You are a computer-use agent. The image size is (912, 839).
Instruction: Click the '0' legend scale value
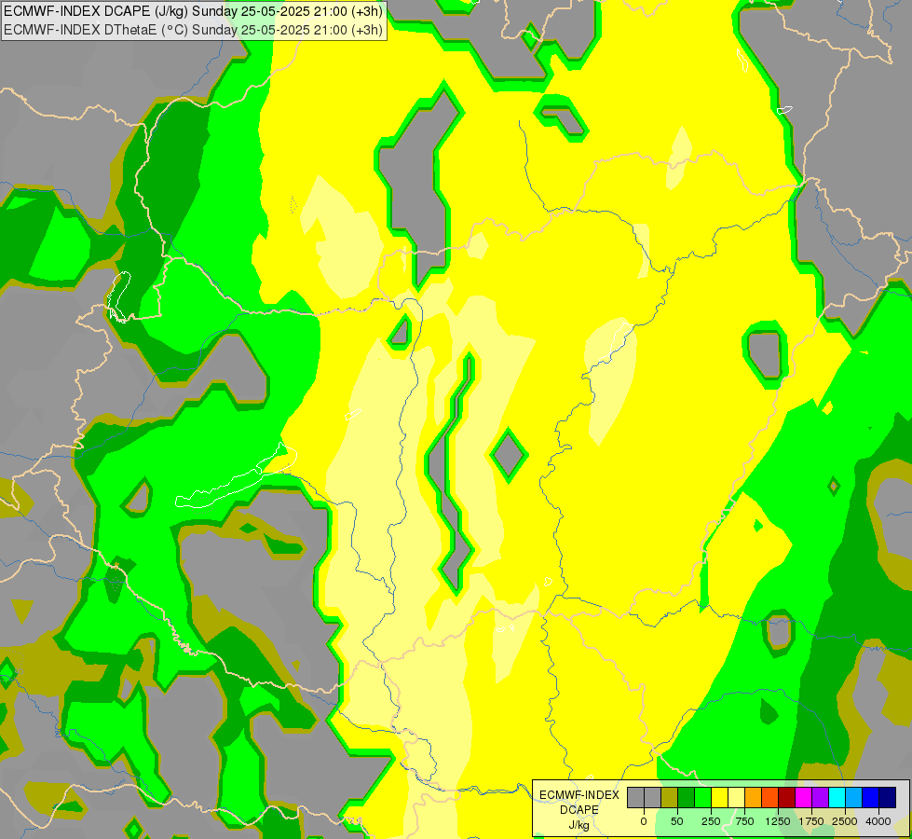click(x=644, y=821)
